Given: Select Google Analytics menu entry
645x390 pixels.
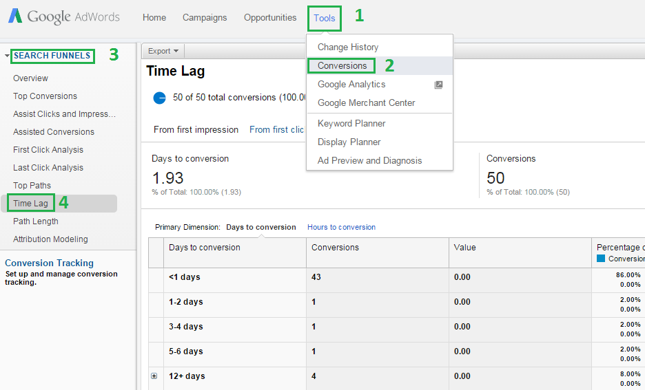Looking at the screenshot, I should 351,84.
